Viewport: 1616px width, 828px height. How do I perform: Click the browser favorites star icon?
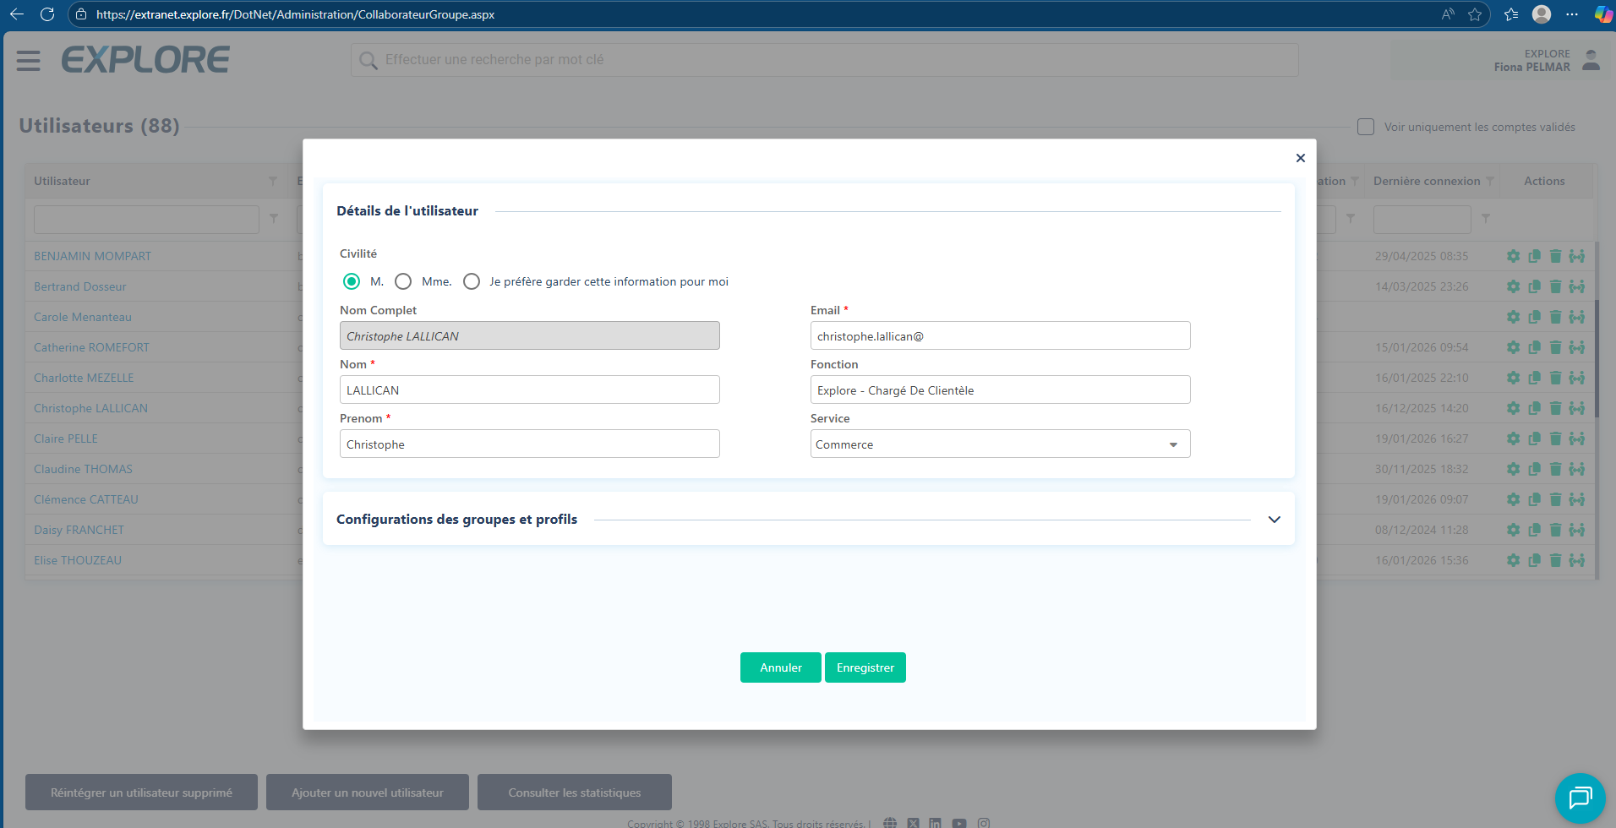pyautogui.click(x=1475, y=14)
